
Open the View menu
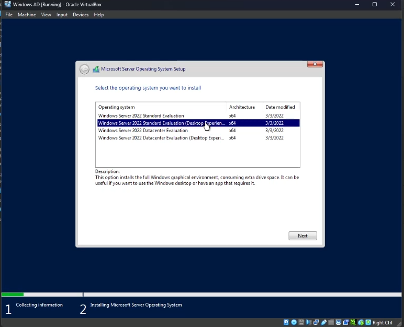pyautogui.click(x=46, y=15)
